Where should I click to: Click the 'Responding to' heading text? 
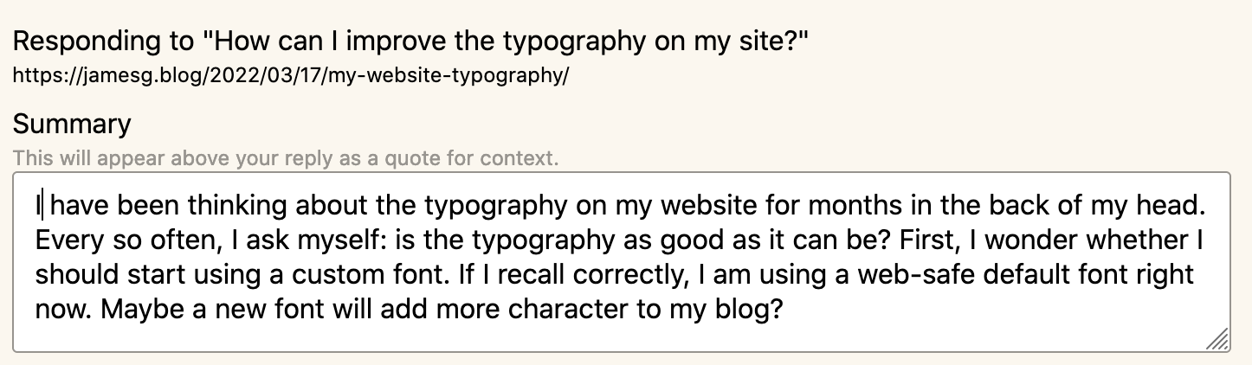pos(410,40)
